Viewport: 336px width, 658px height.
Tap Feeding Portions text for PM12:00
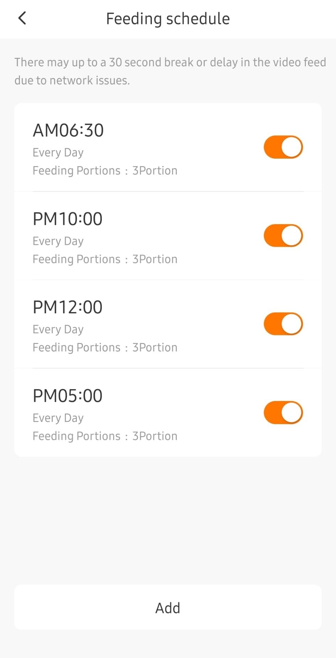click(x=105, y=348)
